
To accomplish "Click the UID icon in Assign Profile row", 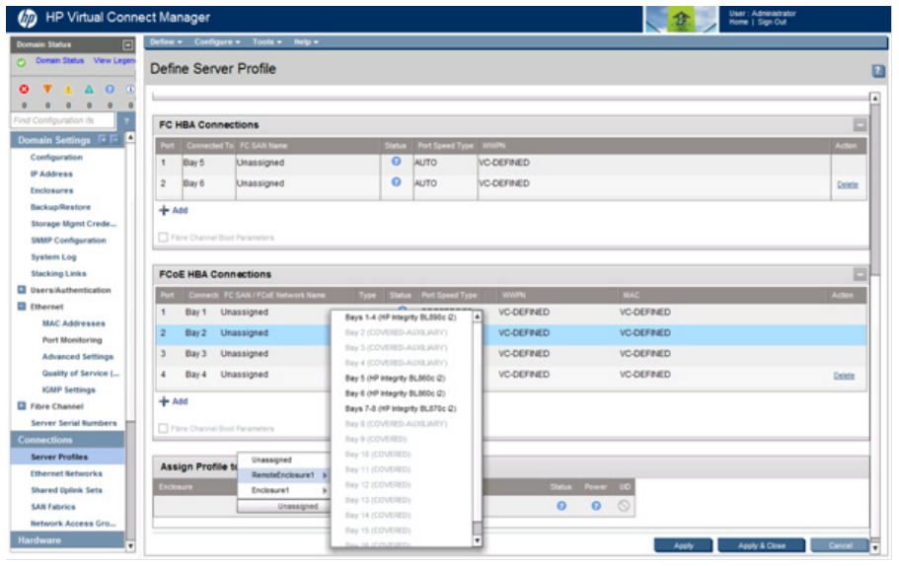I will 623,506.
